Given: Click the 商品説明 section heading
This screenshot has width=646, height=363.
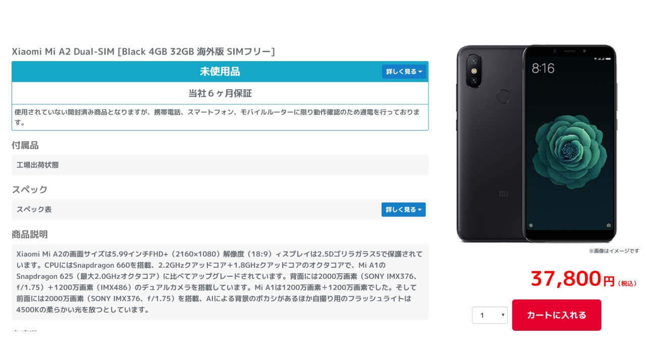Looking at the screenshot, I should point(30,234).
